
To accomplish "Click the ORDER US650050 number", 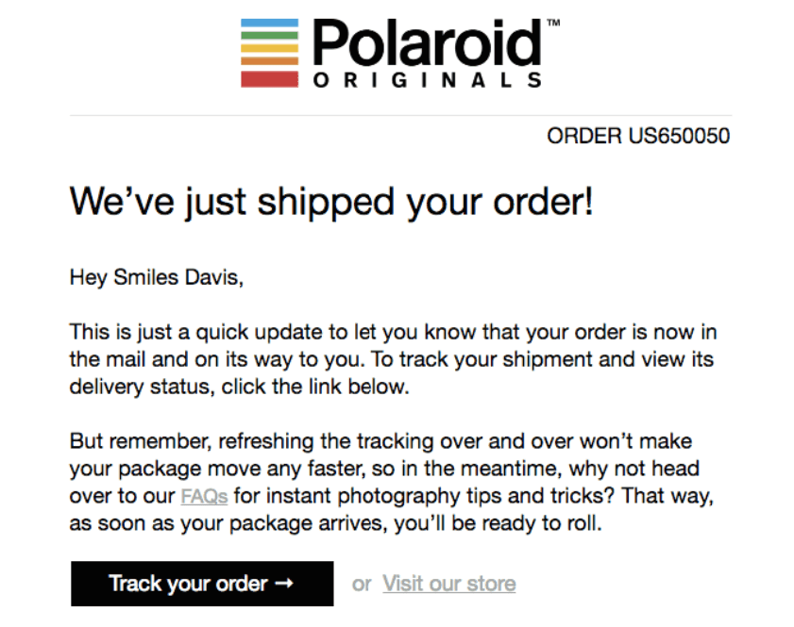I will [638, 136].
